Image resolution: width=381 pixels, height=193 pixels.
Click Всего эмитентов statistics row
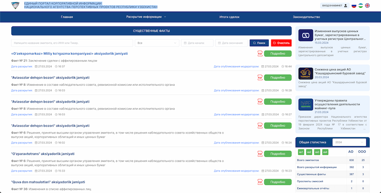[x=332, y=160]
